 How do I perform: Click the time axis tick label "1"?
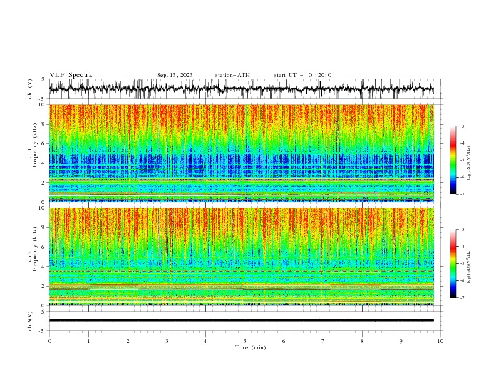coord(88,341)
